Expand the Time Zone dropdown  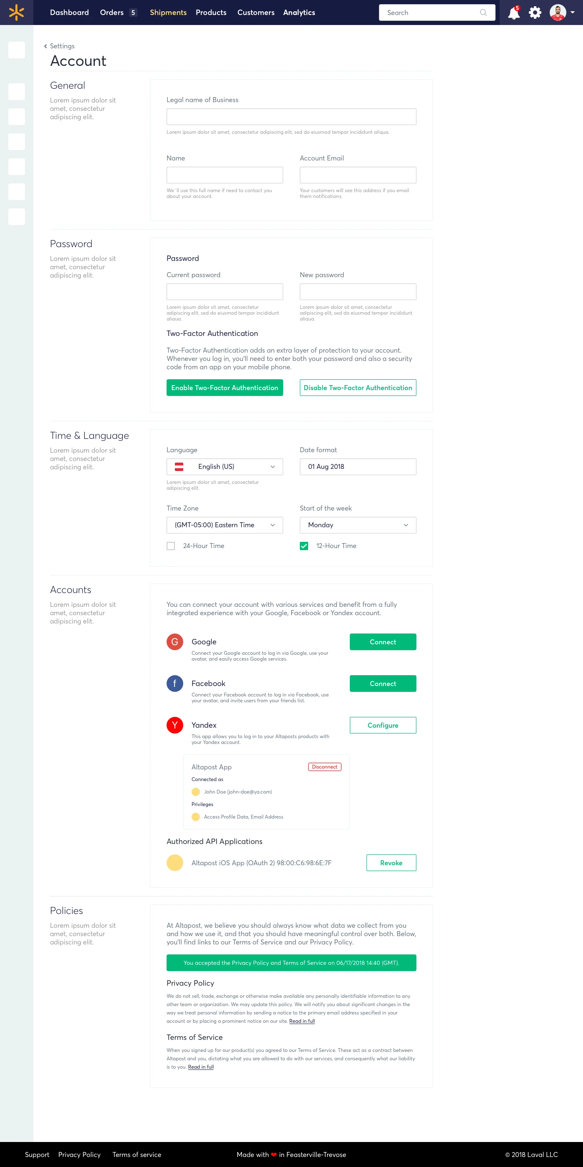[224, 525]
